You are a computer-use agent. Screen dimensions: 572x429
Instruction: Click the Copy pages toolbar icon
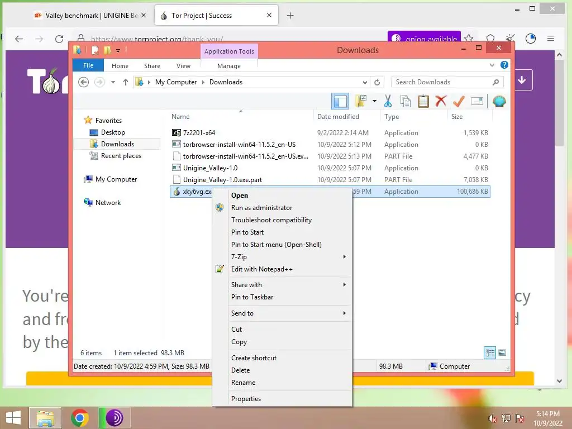click(x=406, y=102)
